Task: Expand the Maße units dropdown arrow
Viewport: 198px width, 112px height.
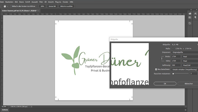Action: click(173, 48)
